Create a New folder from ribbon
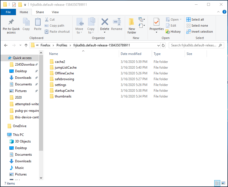Screen dimensions: 228x187 pos(132,25)
